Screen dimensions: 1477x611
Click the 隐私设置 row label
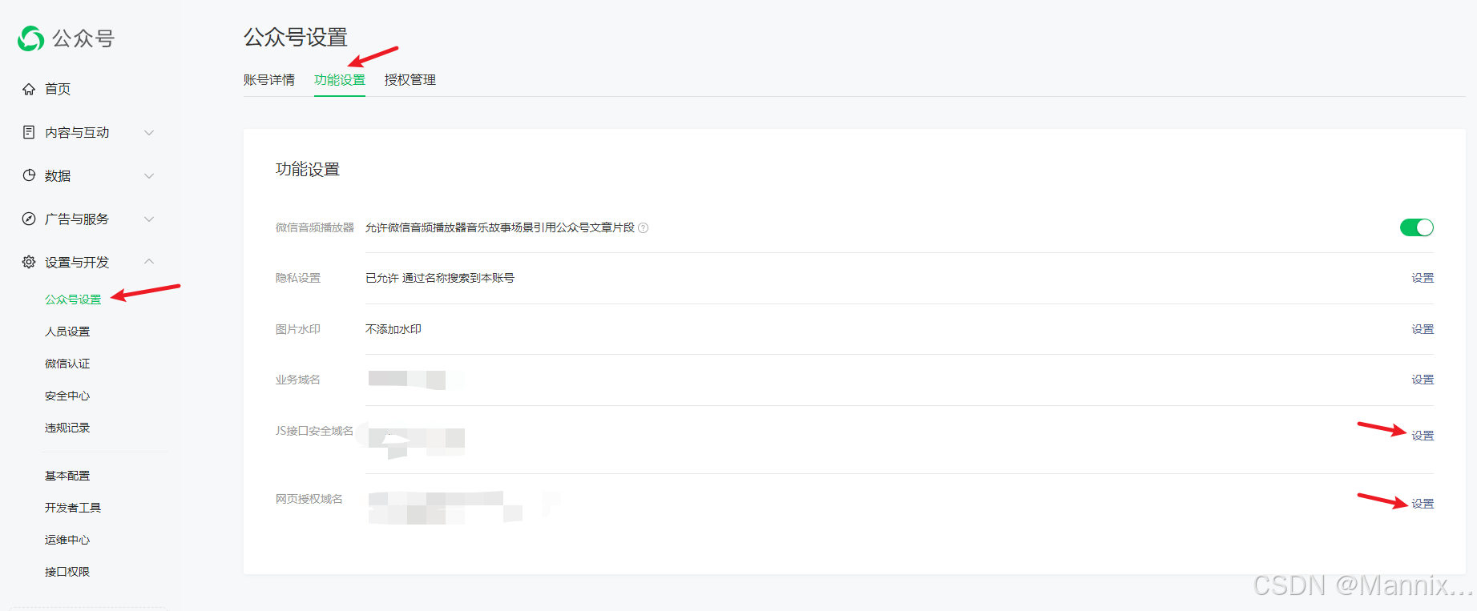click(x=298, y=278)
